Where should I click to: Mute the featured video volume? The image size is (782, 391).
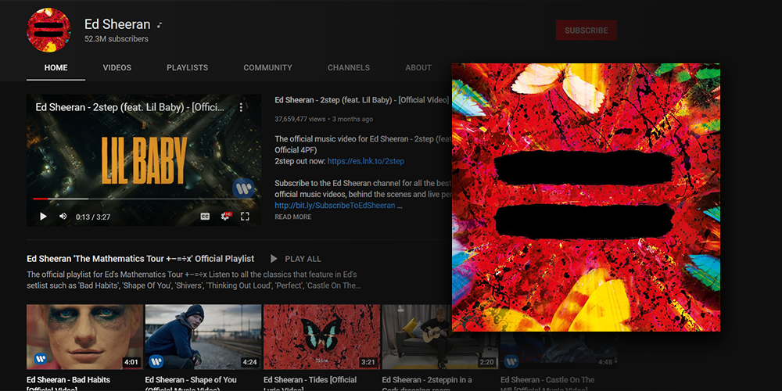(x=63, y=217)
